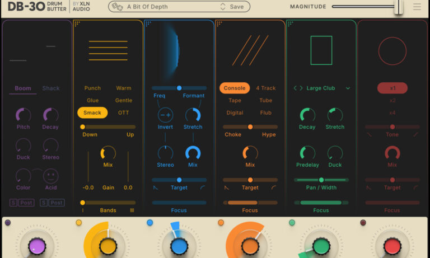Screen dimensions: 430x258
Task: Select the x2 multiplier option
Action: point(392,100)
